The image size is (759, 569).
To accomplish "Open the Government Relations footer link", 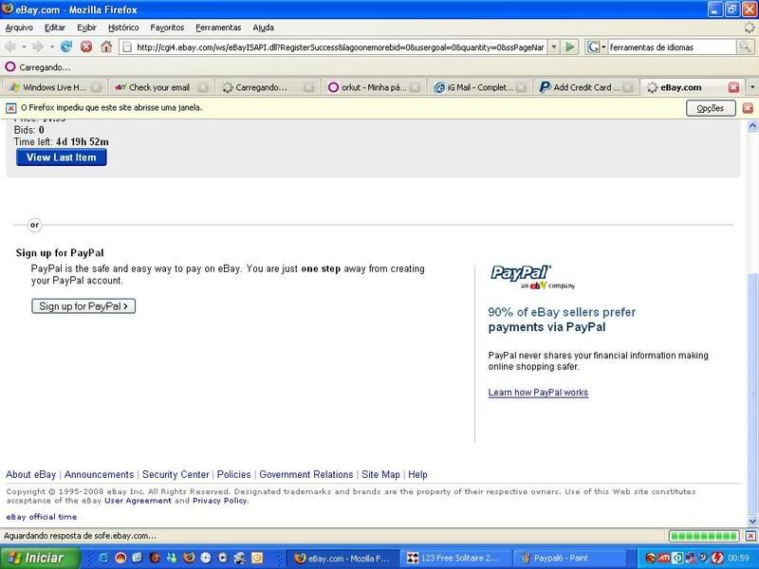I will coord(306,475).
